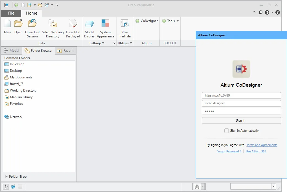The height and width of the screenshot is (192, 287).
Task: Open Customize Quick Access Toolbar arrow
Action: (x=57, y=5)
